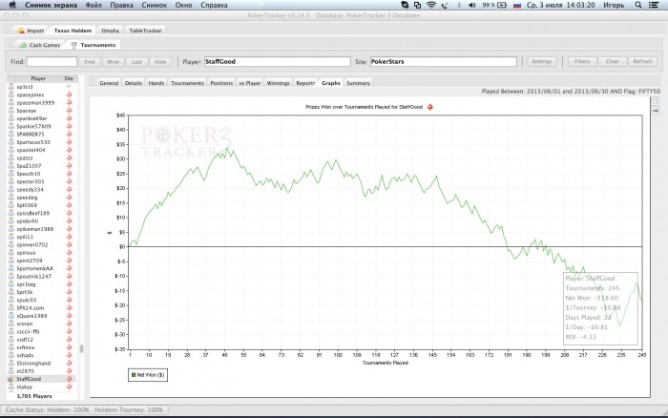The width and height of the screenshot is (668, 418).
Task: Click the Player field showing StaffGood
Action: tap(278, 61)
